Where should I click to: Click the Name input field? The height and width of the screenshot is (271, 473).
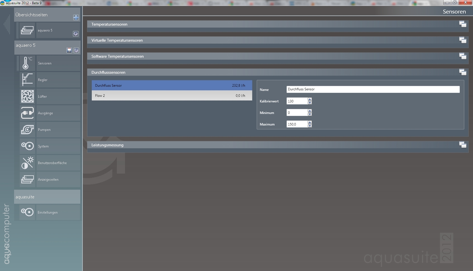(373, 89)
